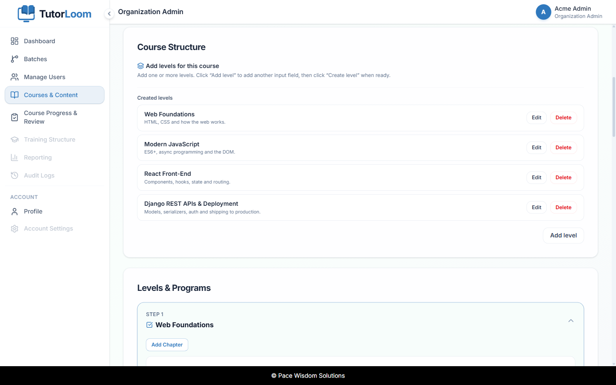
Task: Click the layers icon beside Add levels
Action: pyautogui.click(x=140, y=66)
